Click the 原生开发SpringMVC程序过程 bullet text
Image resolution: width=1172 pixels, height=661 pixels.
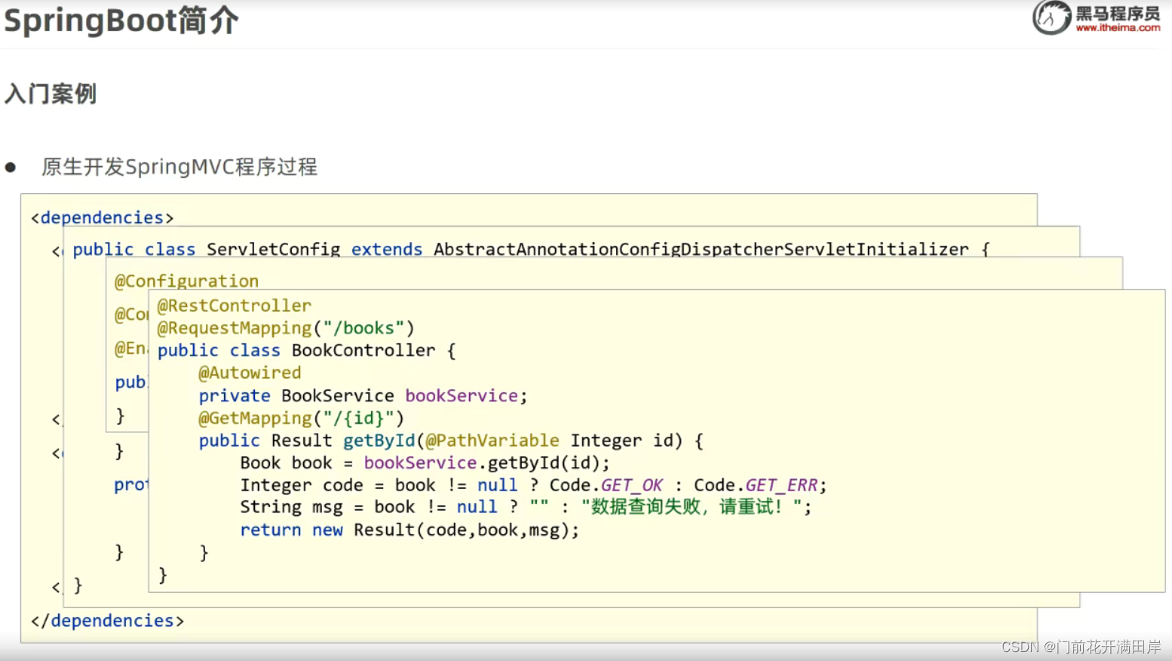pos(179,167)
